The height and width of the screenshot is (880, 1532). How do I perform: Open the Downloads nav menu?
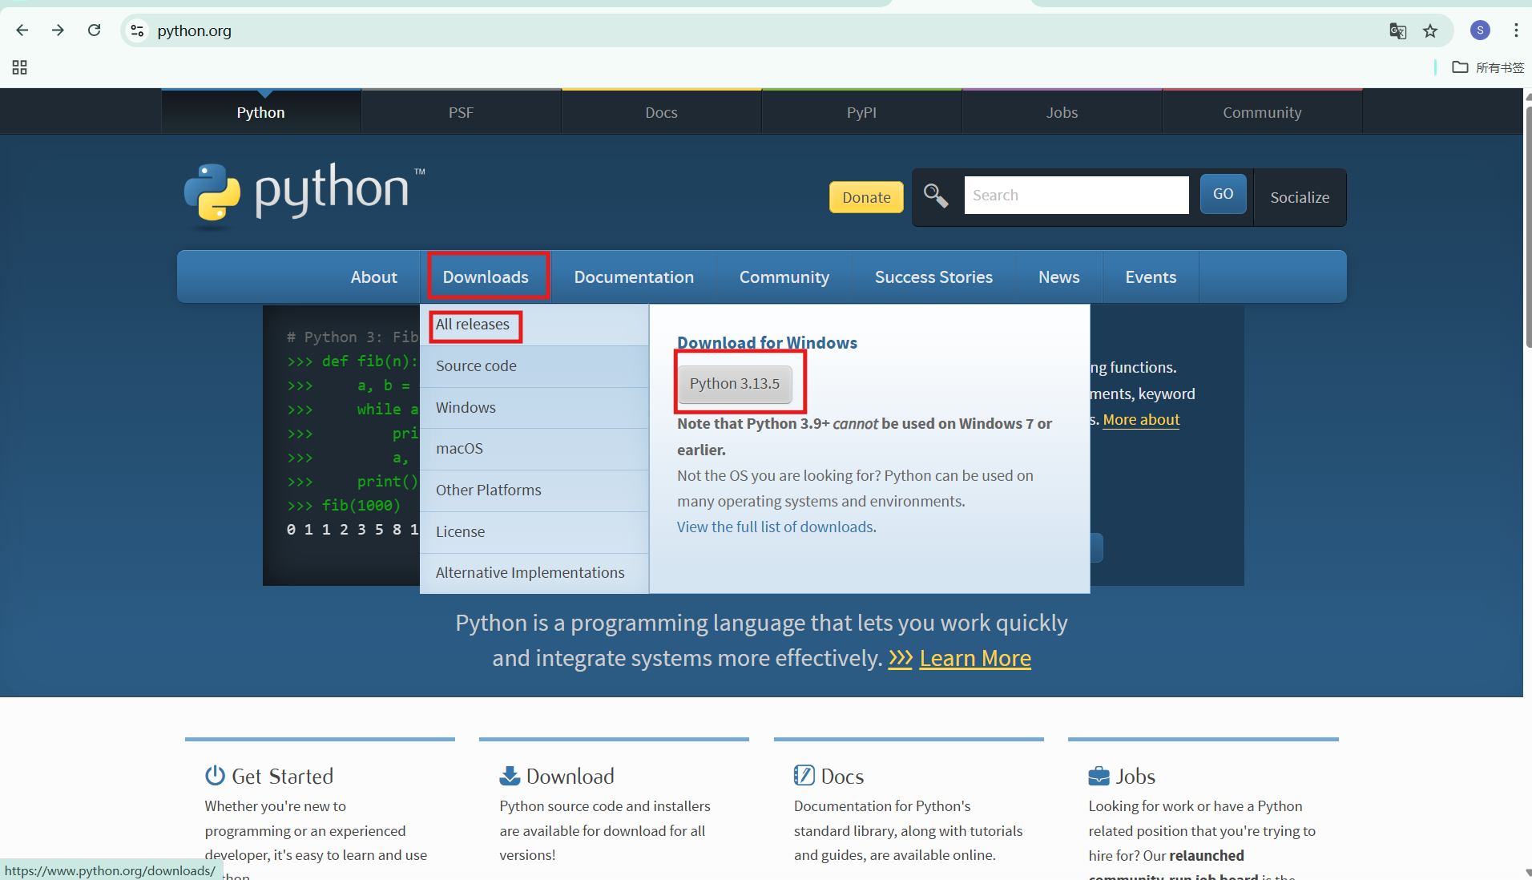[486, 277]
